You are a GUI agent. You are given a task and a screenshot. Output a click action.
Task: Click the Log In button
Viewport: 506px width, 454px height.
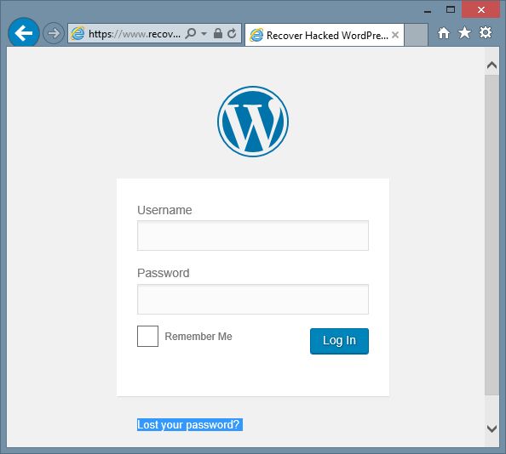click(x=339, y=341)
